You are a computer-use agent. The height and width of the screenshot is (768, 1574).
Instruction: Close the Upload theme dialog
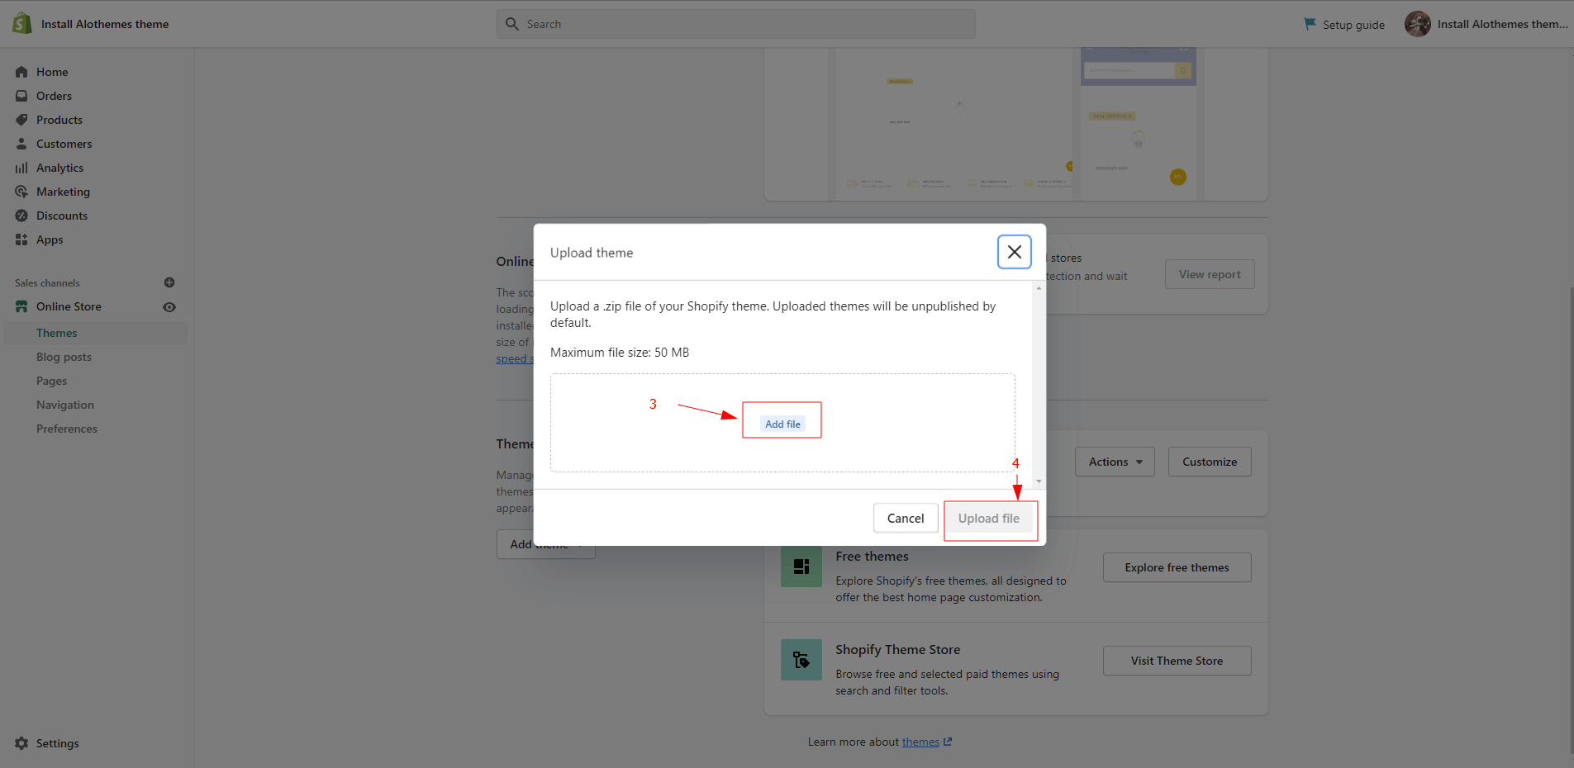[1014, 252]
